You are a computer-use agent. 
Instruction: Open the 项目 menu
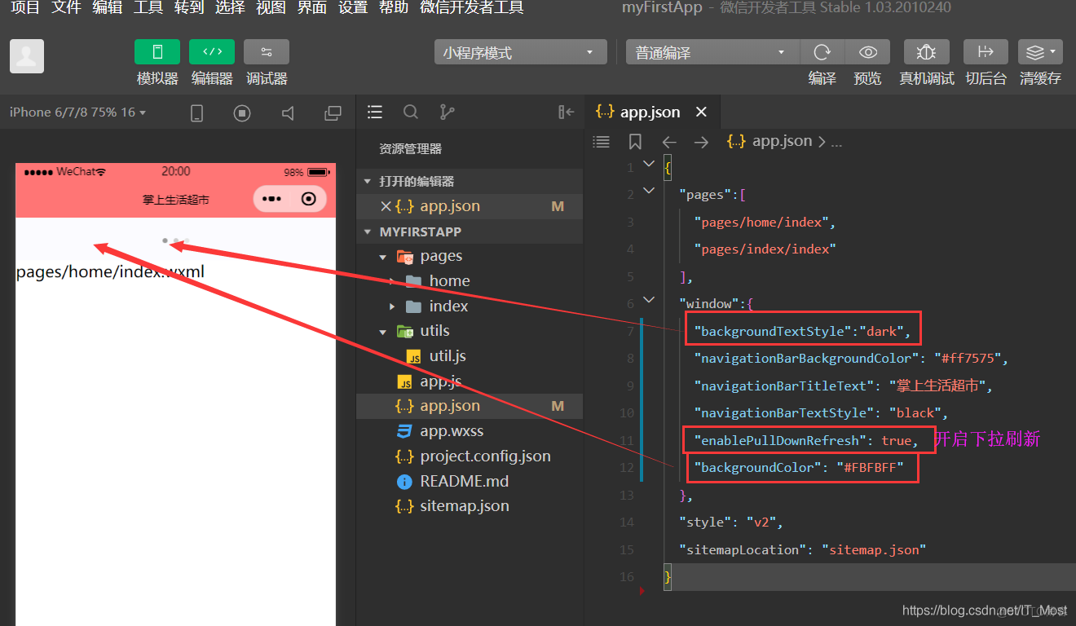pyautogui.click(x=24, y=8)
